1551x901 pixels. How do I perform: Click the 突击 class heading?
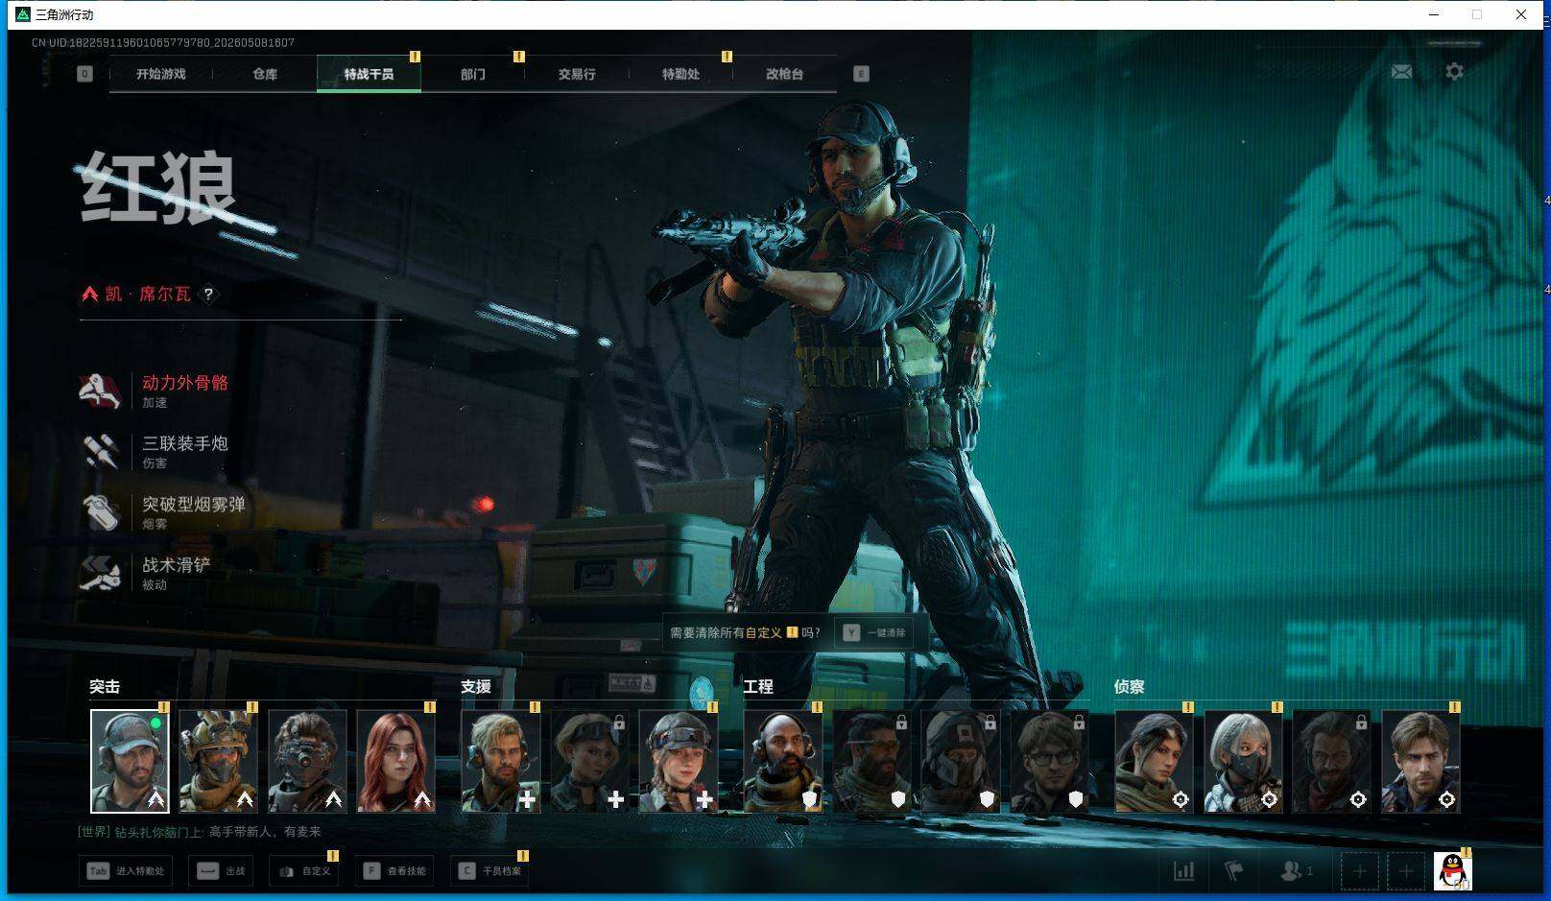pos(105,687)
